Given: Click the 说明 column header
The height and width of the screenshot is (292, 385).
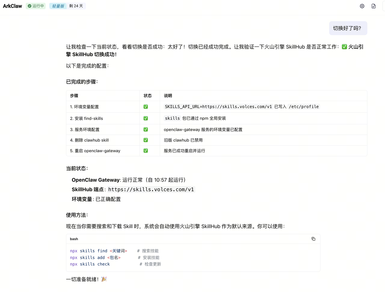Looking at the screenshot, I should 168,96.
